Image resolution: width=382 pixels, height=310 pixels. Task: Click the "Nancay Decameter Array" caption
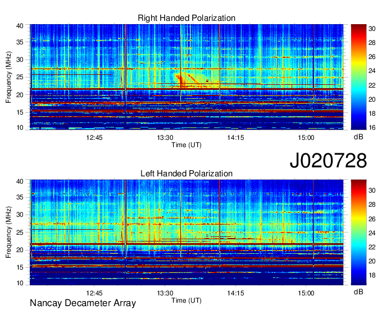[x=83, y=303]
